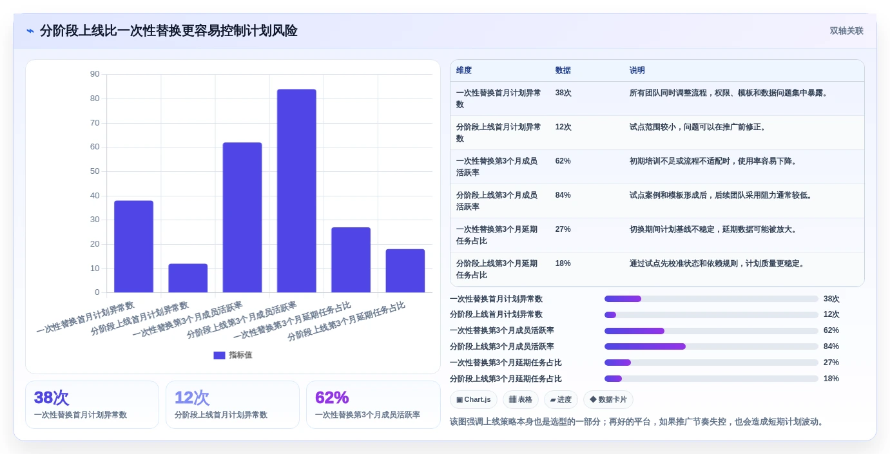The image size is (890, 454).
Task: Click the 说明 column header
Action: 637,70
